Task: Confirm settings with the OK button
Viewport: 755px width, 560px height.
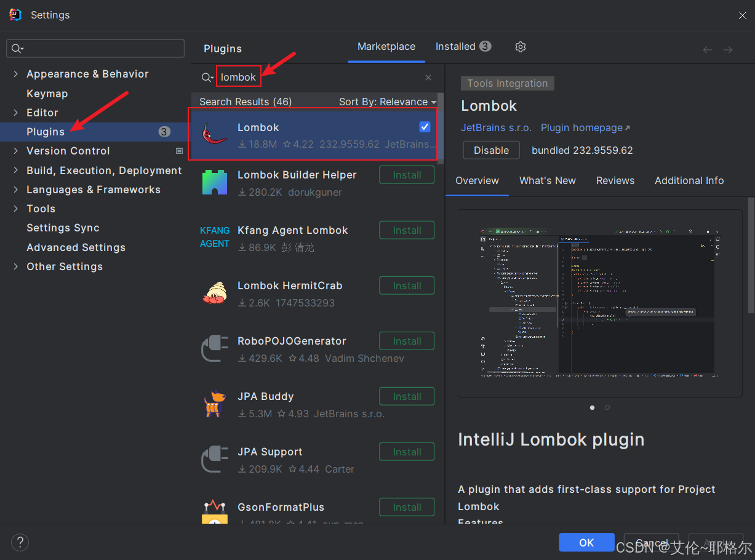Action: 586,542
